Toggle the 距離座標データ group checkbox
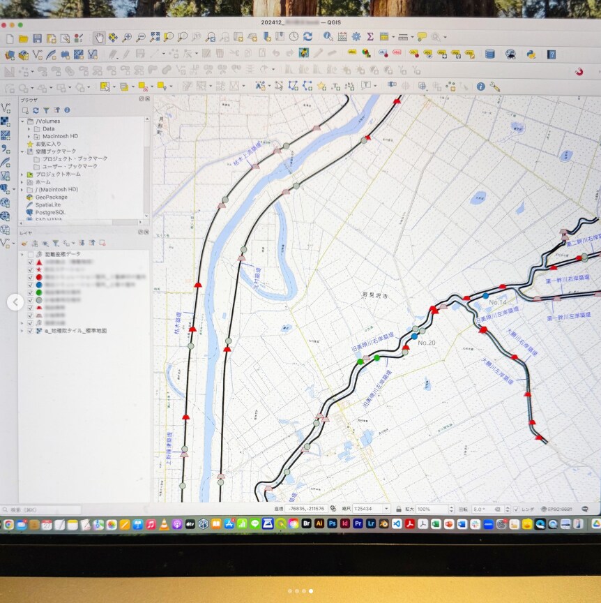Screen dimensions: 601x603 coord(31,255)
